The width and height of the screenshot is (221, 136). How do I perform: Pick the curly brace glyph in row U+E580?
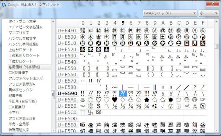107,87
